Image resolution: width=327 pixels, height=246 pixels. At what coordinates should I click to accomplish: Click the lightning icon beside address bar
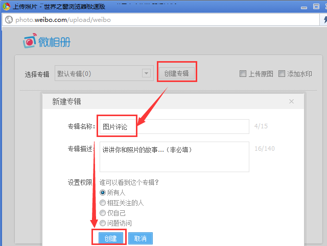point(325,20)
